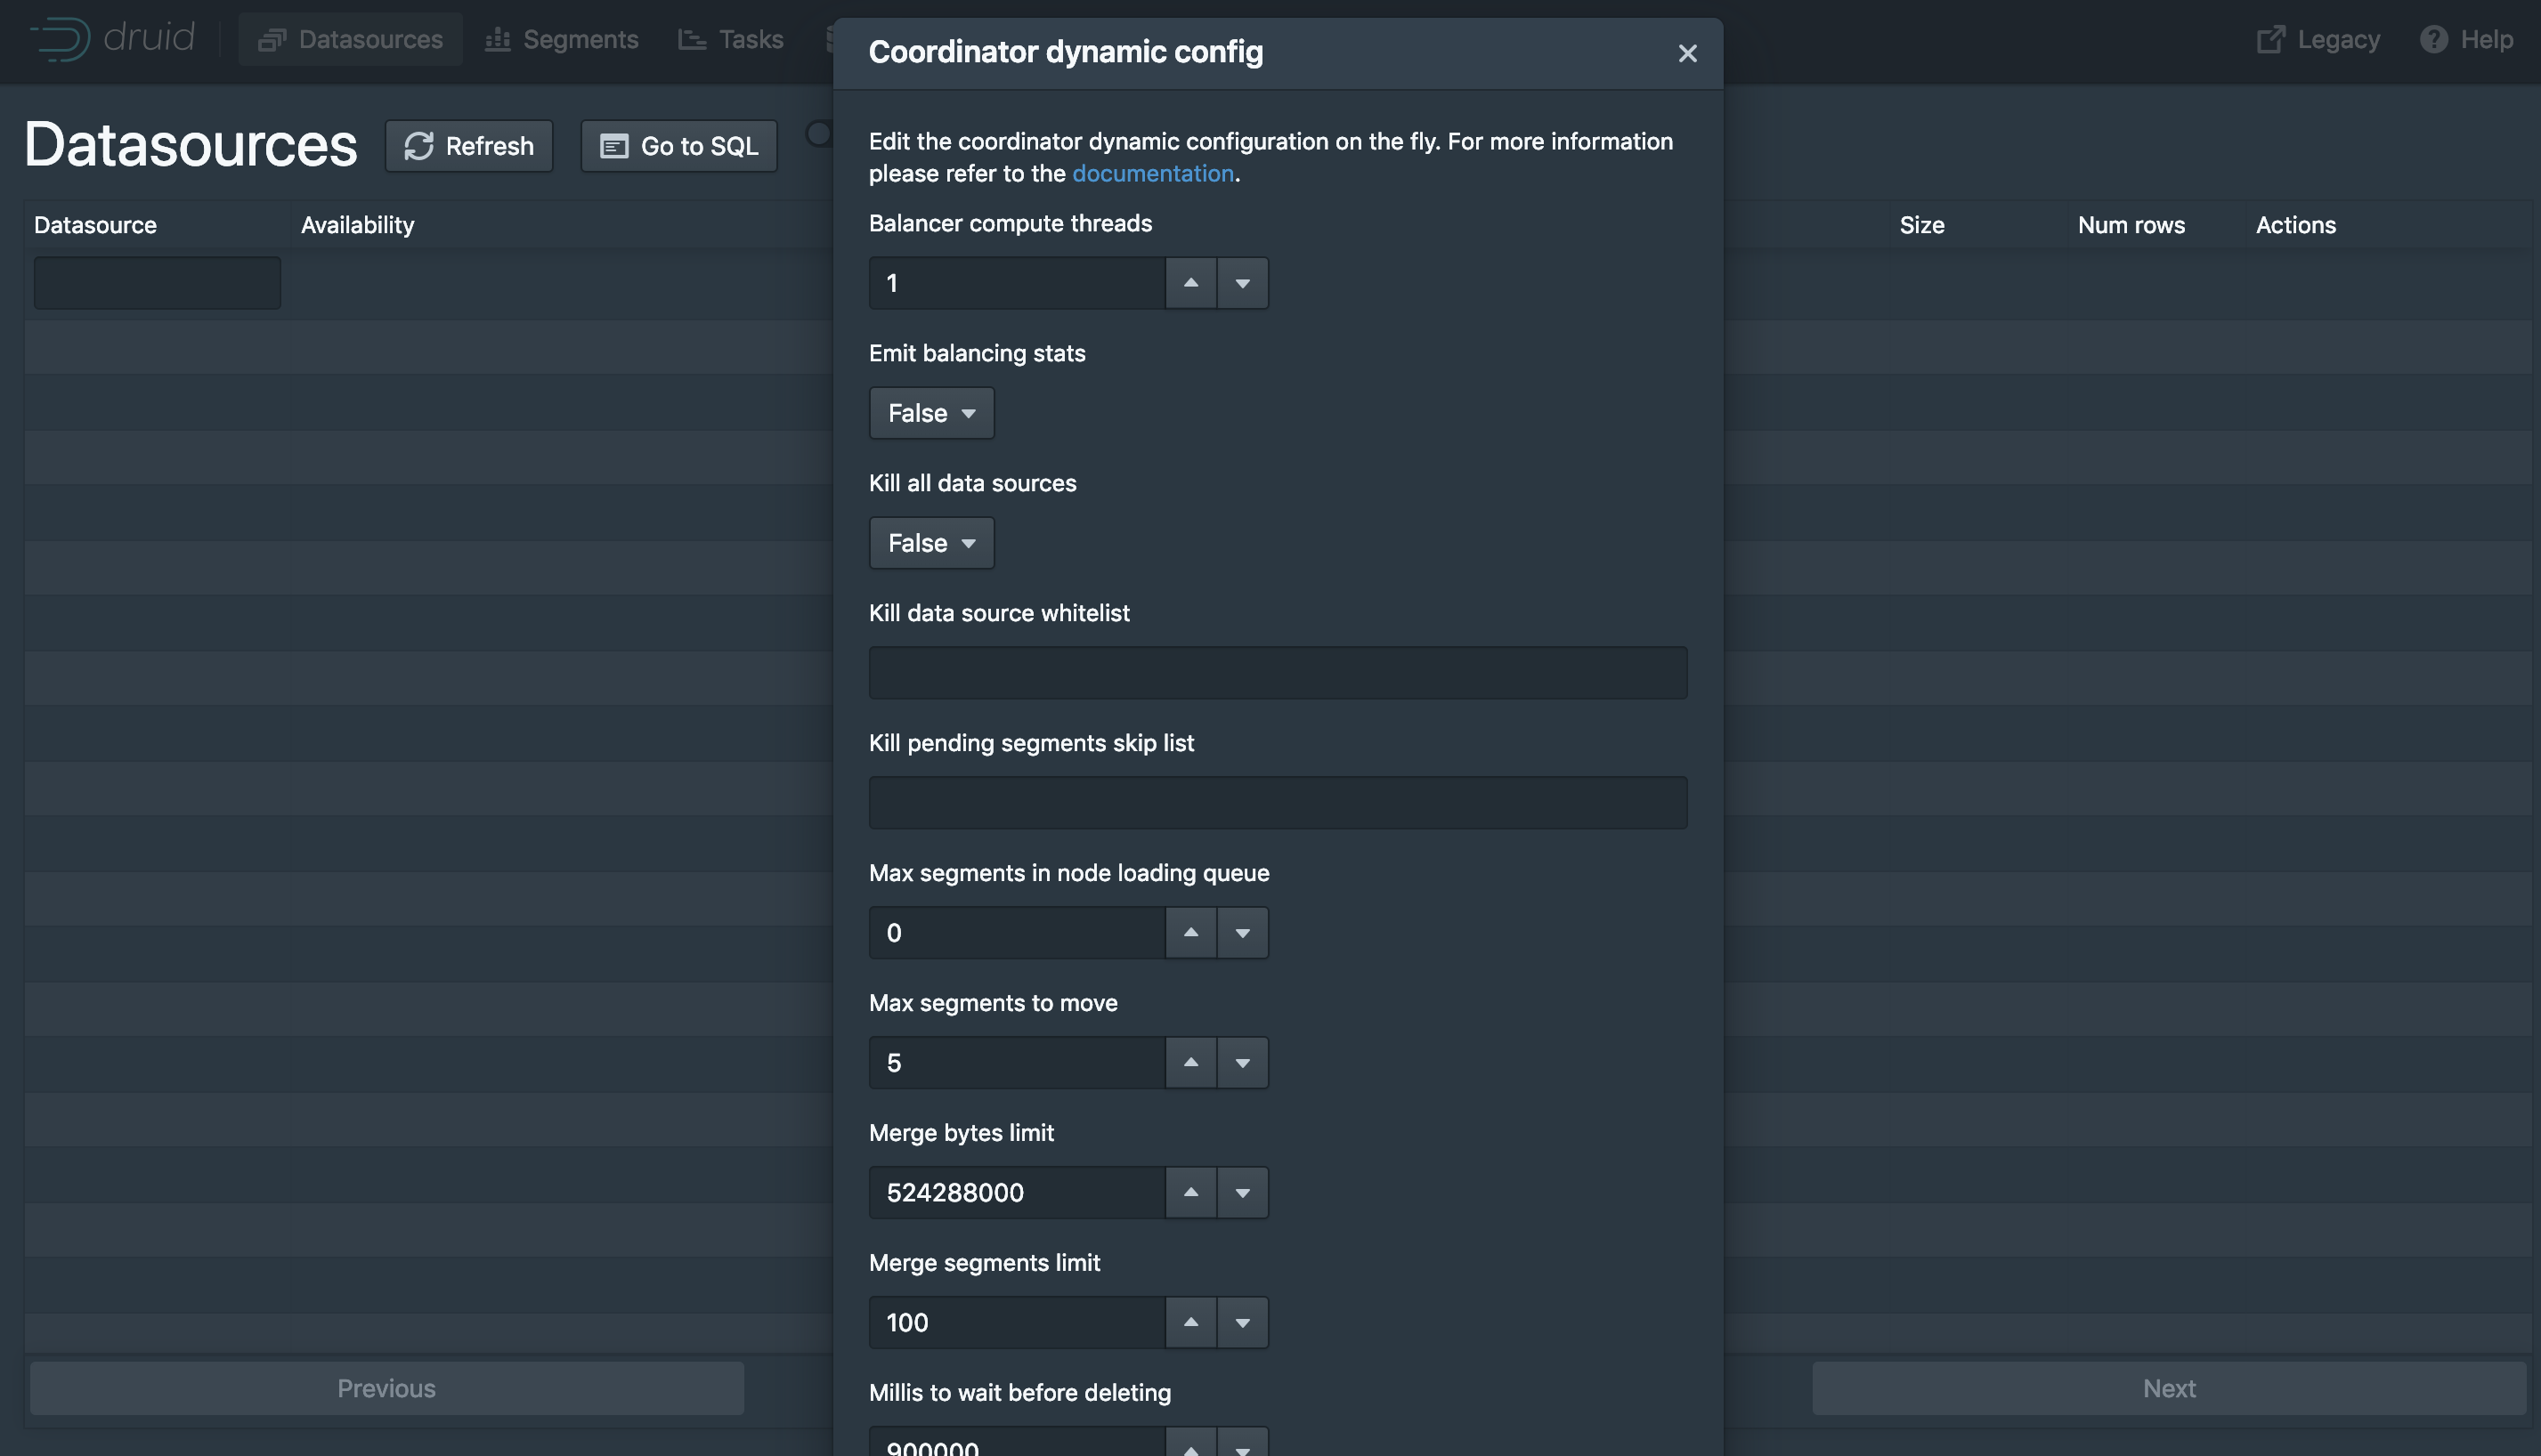Open Kill all data sources dropdown
The image size is (2541, 1456).
coord(930,543)
